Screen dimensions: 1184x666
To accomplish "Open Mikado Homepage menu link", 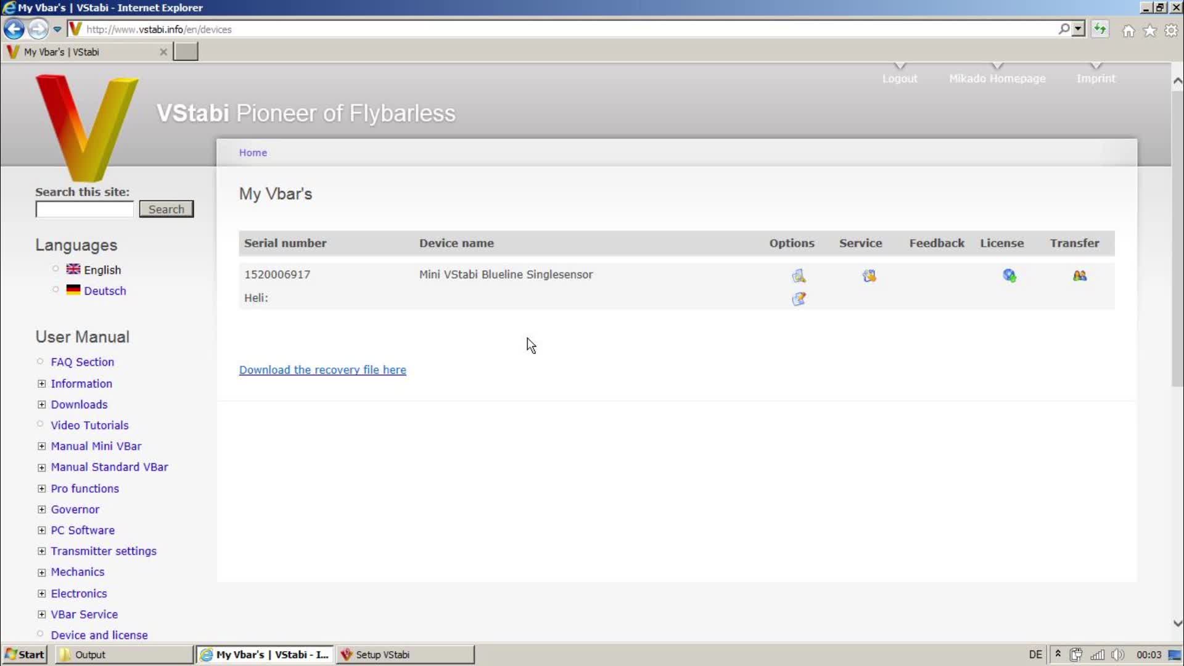I will tap(997, 79).
